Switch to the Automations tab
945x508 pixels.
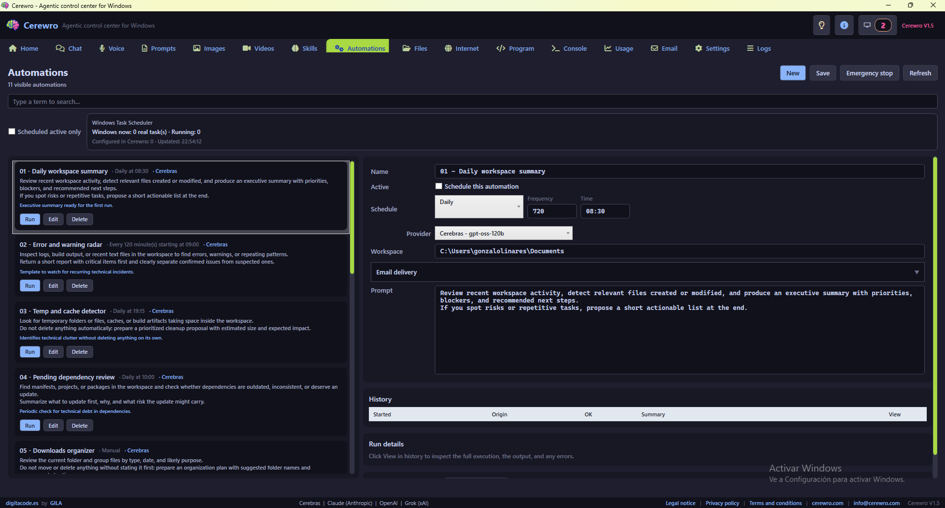tap(358, 48)
